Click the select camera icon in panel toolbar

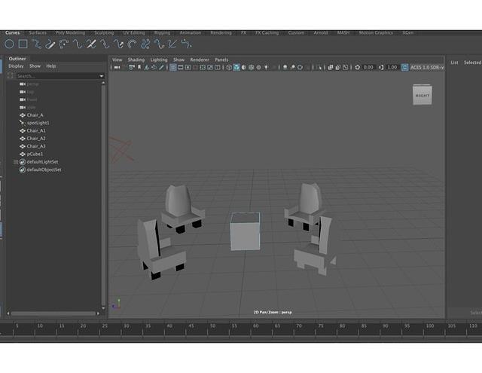coord(115,67)
